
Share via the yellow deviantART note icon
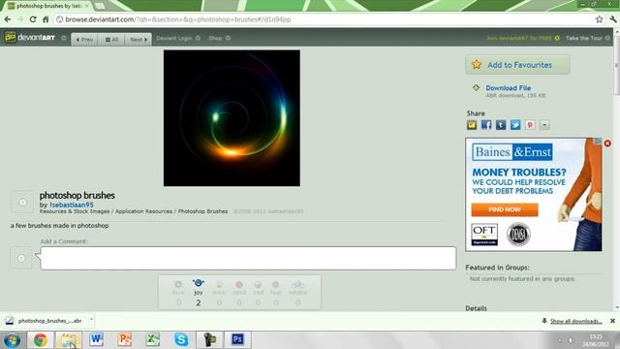click(472, 125)
